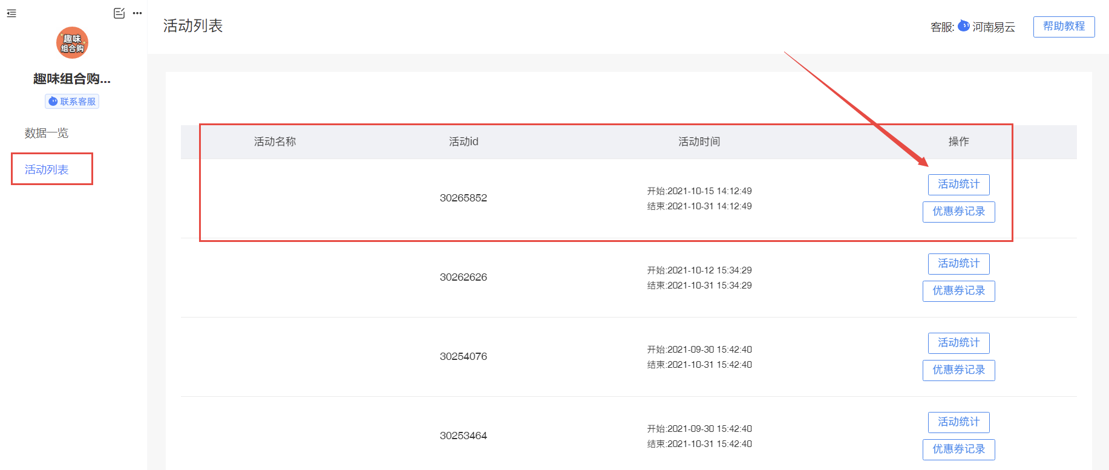This screenshot has height=470, width=1109.
Task: View 活动统计 for activity 30265852
Action: click(x=958, y=184)
